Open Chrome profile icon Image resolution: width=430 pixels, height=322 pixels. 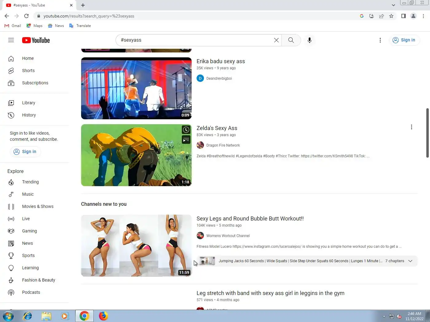[413, 16]
